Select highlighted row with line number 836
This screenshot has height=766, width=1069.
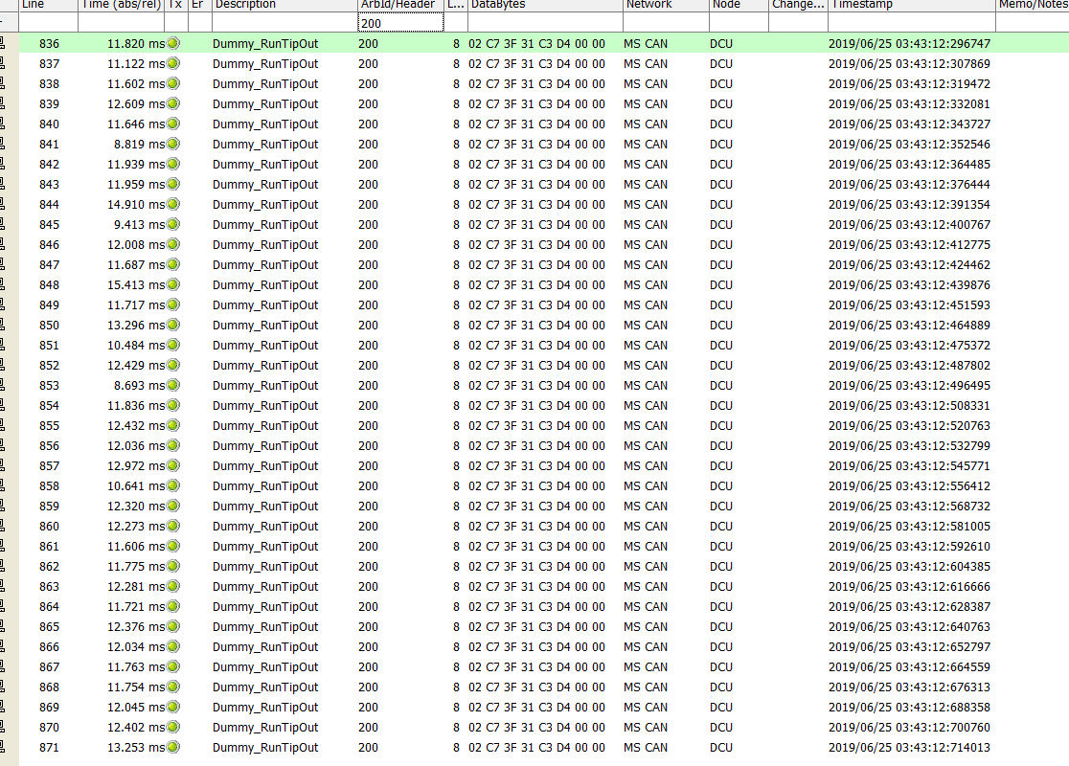point(544,44)
